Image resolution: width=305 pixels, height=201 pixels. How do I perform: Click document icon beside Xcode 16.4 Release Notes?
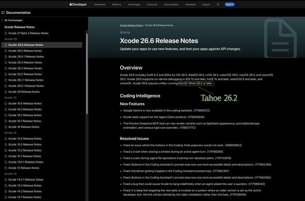pyautogui.click(x=6, y=103)
